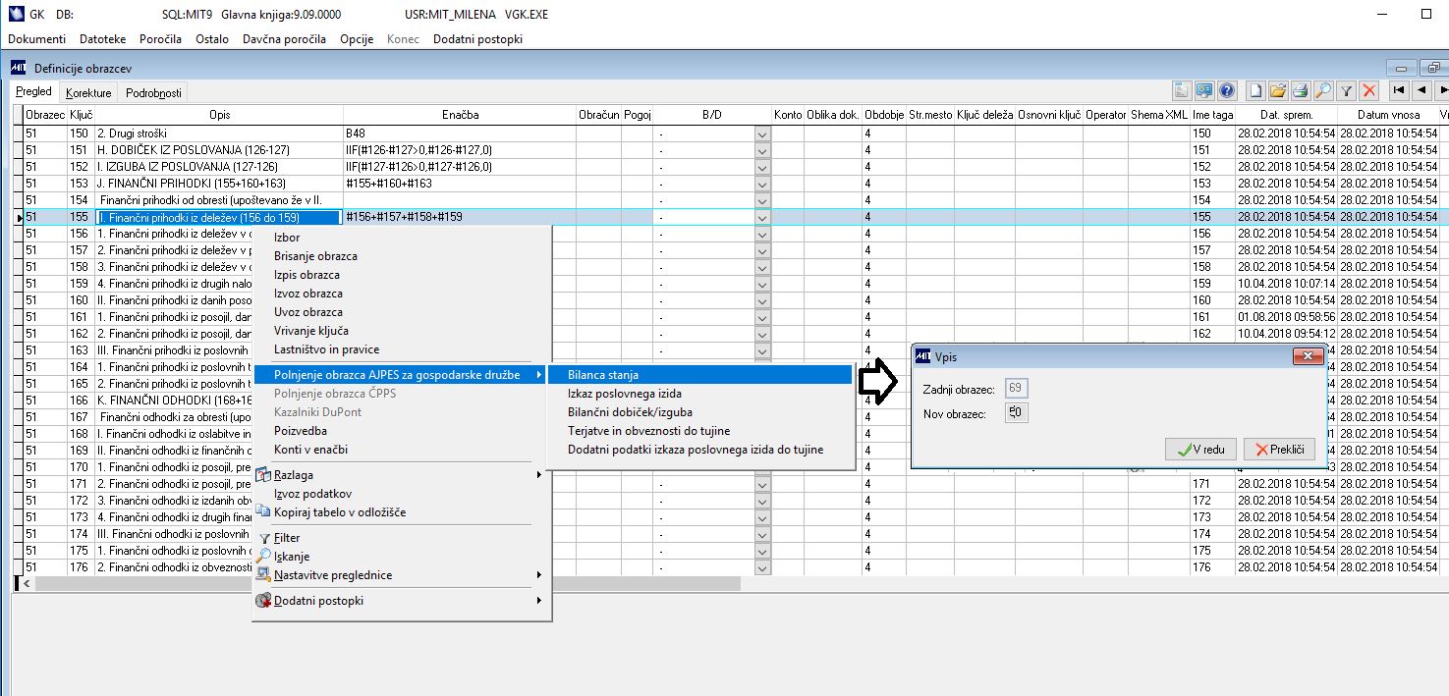Switch to the Korekture tab
The height and width of the screenshot is (696, 1449).
(x=88, y=93)
